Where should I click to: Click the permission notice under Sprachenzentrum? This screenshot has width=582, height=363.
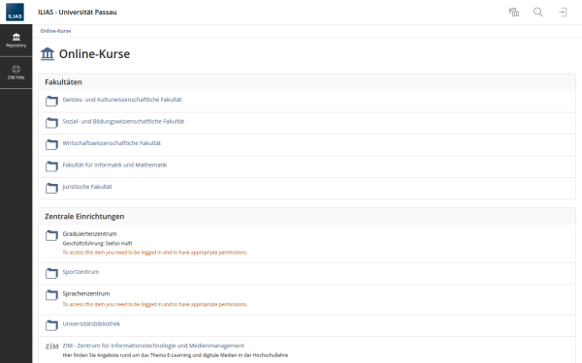tap(155, 305)
